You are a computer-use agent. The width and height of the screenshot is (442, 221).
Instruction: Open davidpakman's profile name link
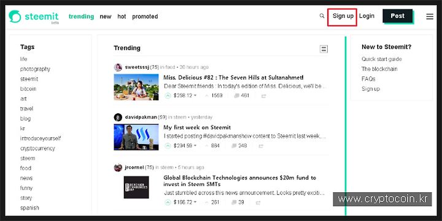tap(141, 118)
